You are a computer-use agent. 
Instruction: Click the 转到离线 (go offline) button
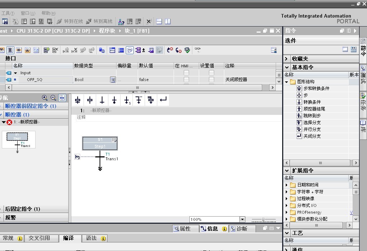99,22
